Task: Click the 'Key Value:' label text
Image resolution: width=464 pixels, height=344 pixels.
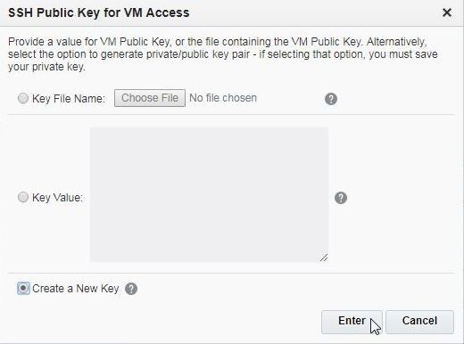Action: (57, 198)
